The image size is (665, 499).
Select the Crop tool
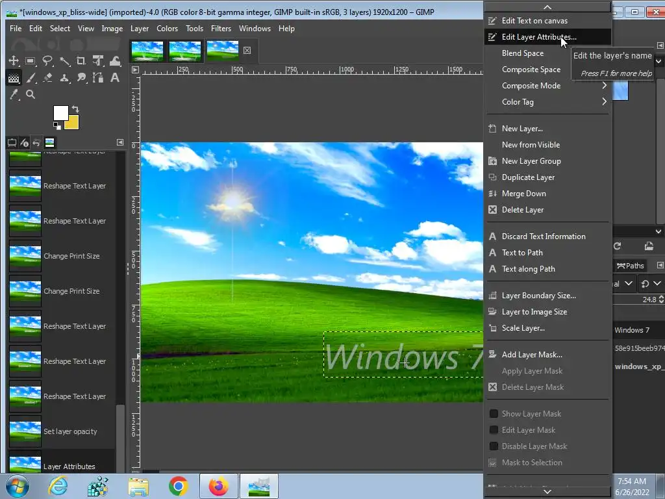(x=81, y=60)
